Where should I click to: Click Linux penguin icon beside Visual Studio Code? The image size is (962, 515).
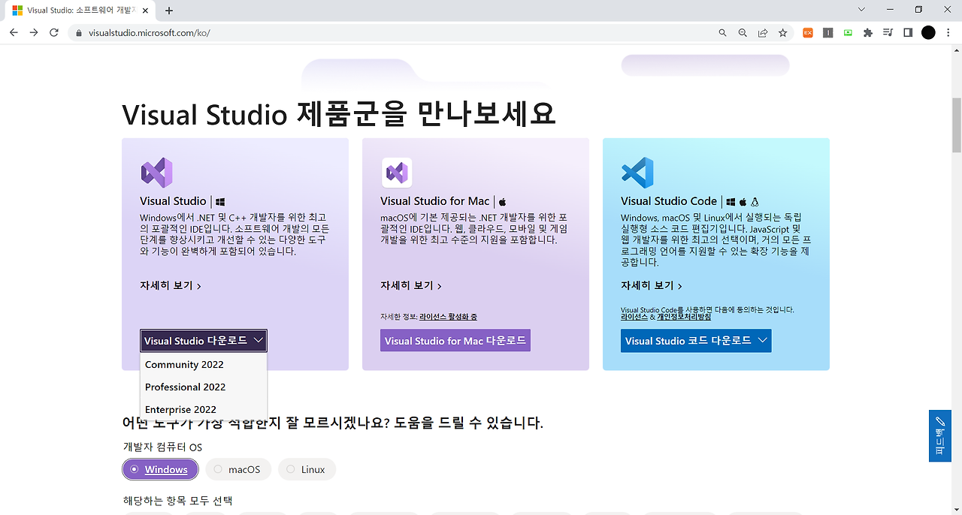(755, 201)
